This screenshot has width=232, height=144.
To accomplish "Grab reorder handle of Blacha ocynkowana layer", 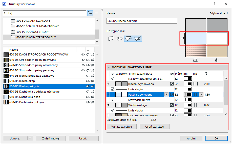I will click(108, 84).
